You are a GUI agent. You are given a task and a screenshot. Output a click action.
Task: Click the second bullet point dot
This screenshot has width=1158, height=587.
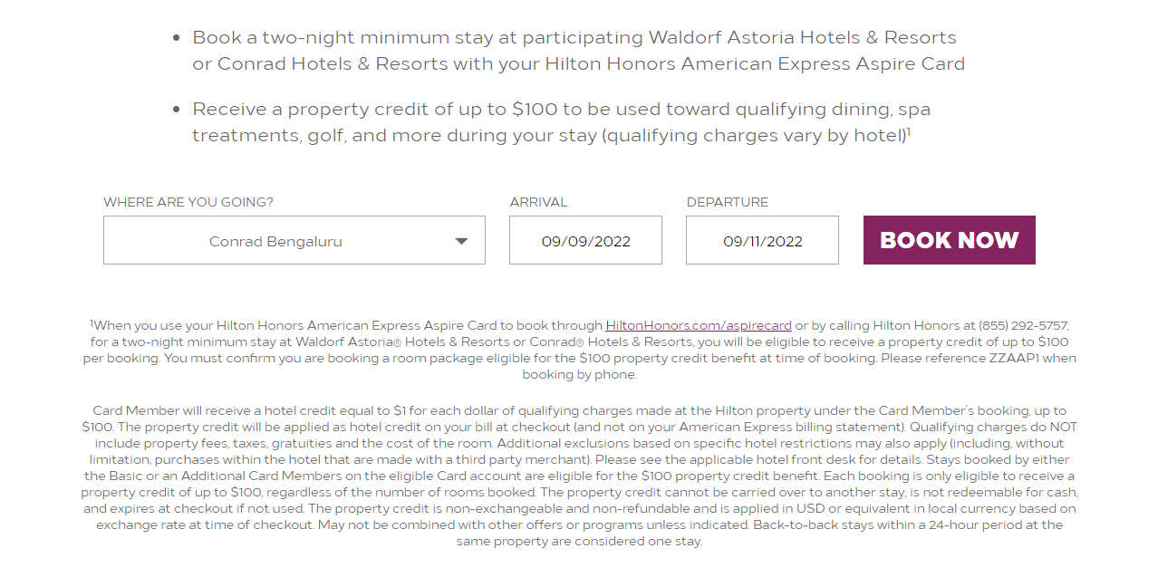[178, 110]
